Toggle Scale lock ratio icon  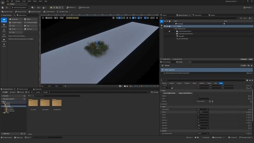pyautogui.click(x=172, y=88)
